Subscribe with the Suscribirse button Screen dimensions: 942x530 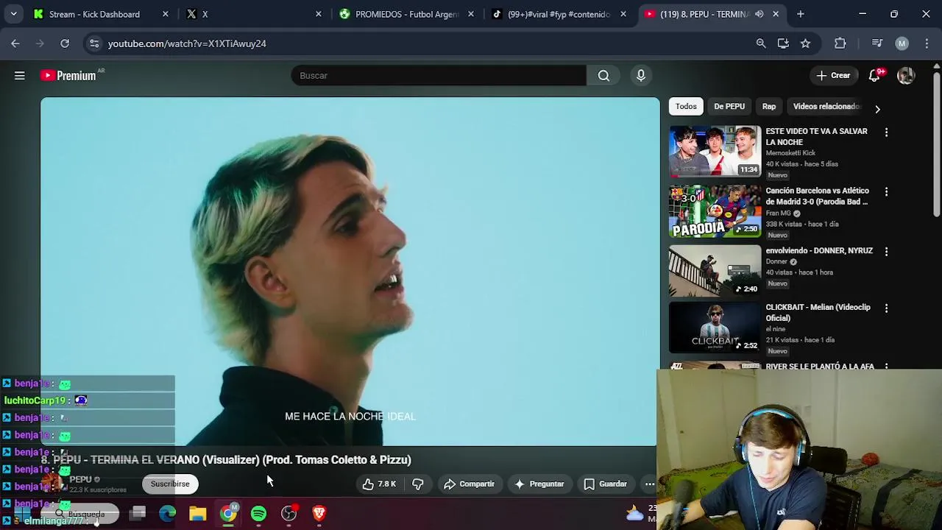[170, 484]
